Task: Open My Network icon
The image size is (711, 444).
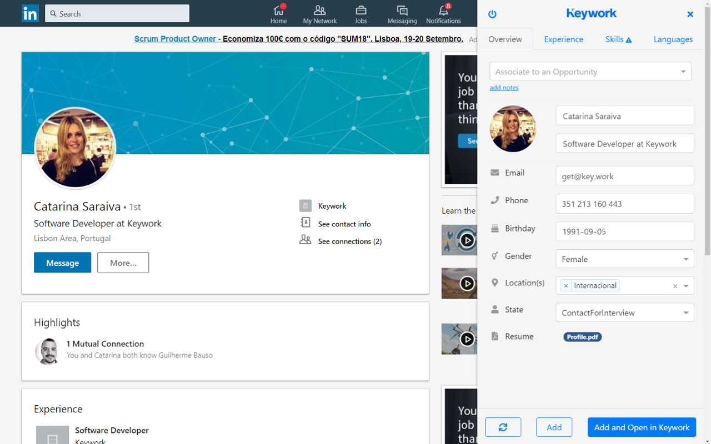Action: (x=319, y=10)
